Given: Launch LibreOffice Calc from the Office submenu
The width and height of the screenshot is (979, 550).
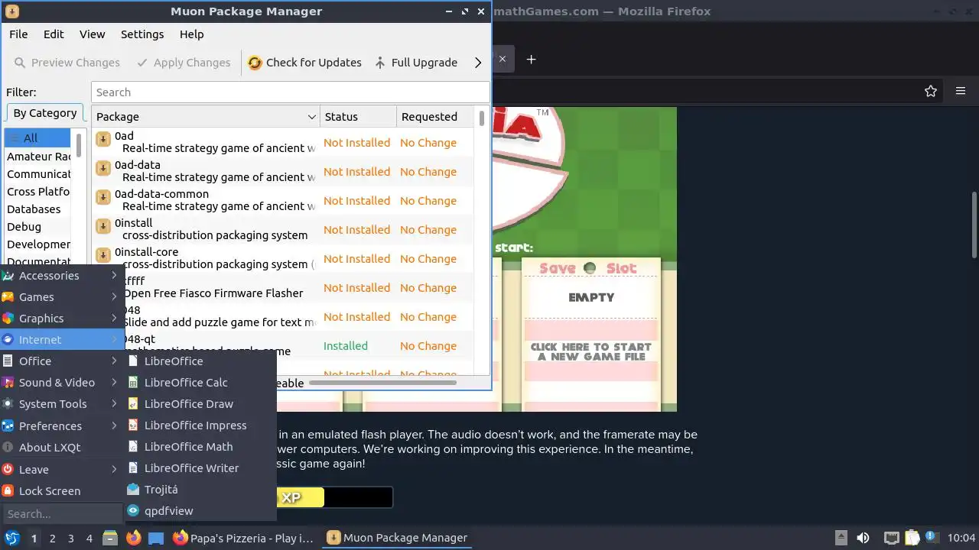Looking at the screenshot, I should pyautogui.click(x=200, y=383).
